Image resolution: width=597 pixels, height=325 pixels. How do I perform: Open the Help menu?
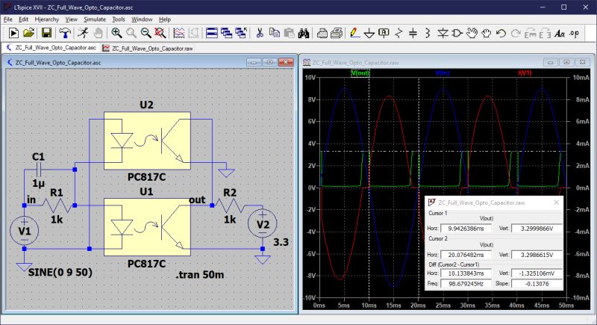[165, 19]
